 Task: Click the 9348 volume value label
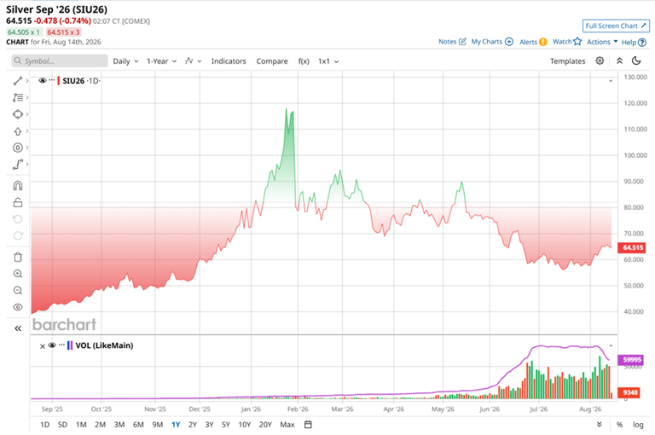(630, 392)
